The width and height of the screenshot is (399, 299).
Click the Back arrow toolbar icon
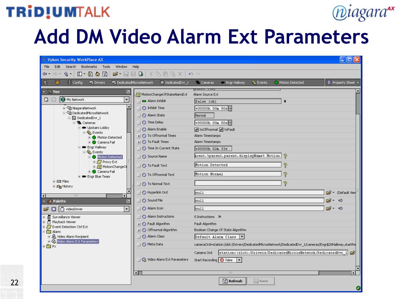[x=45, y=74]
